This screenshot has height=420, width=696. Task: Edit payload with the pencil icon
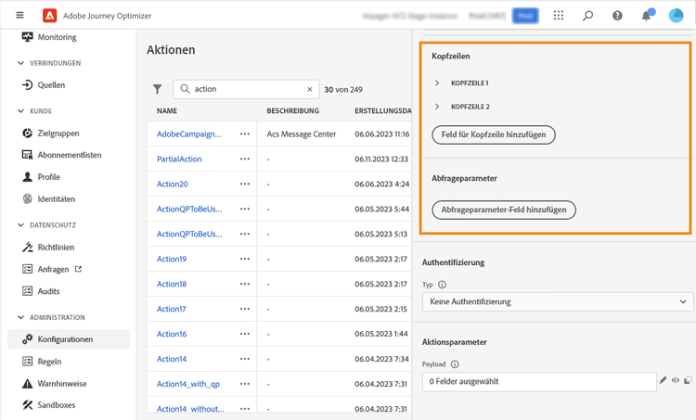pos(663,380)
